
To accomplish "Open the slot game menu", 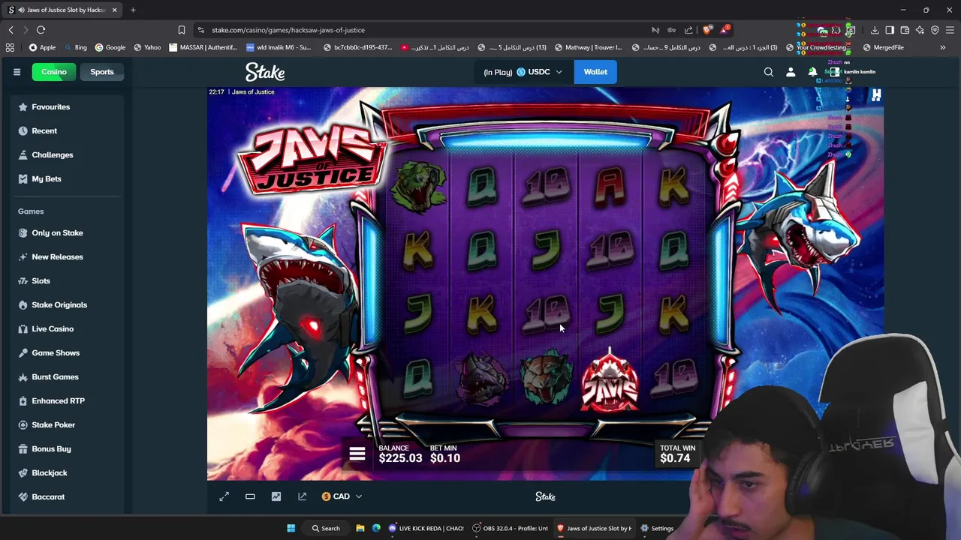I will point(357,454).
